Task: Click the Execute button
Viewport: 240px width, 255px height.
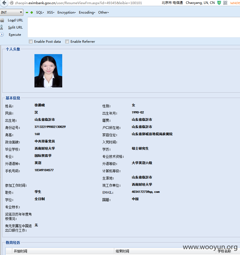Action: coord(15,35)
